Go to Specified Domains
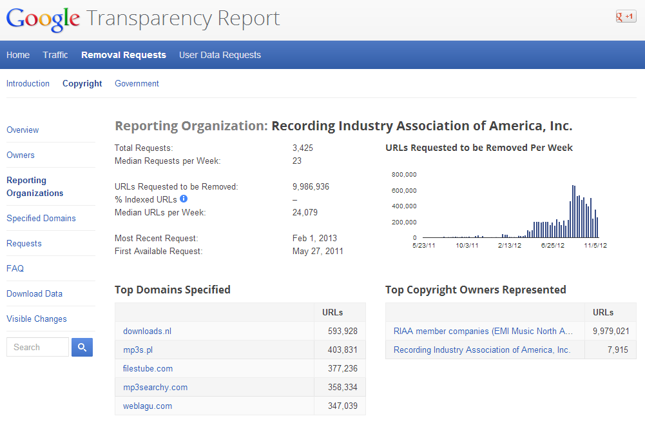The height and width of the screenshot is (425, 645). 41,218
